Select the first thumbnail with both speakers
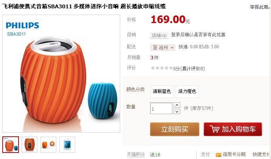Image resolution: width=271 pixels, height=159 pixels. (x=11, y=145)
